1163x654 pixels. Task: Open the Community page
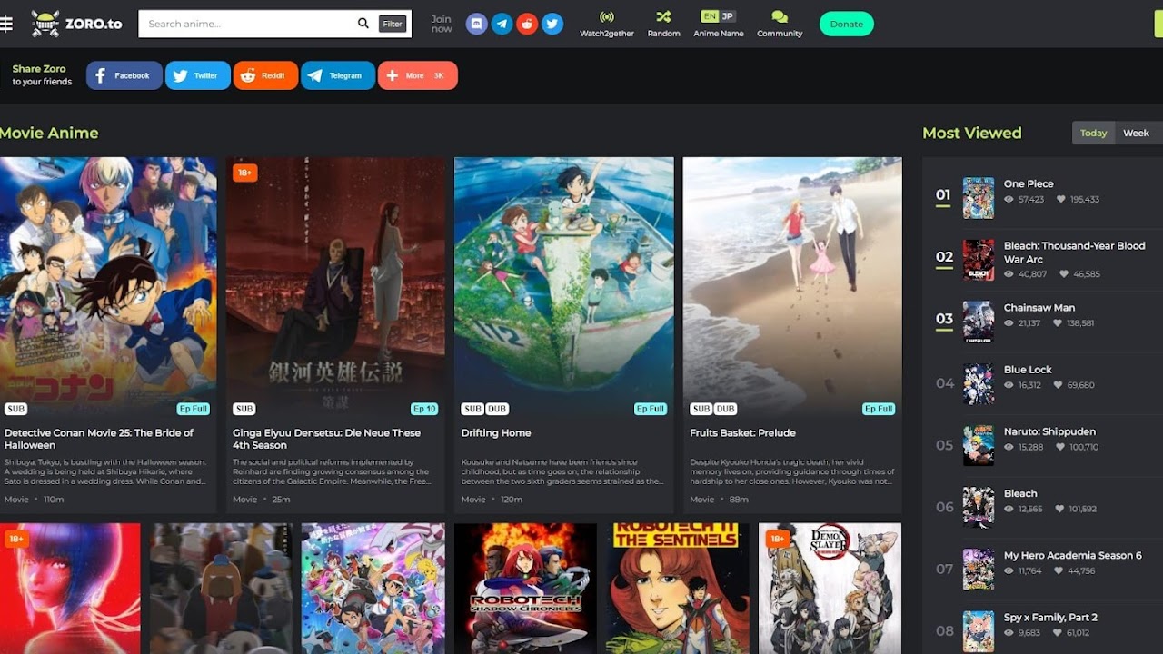(x=780, y=24)
